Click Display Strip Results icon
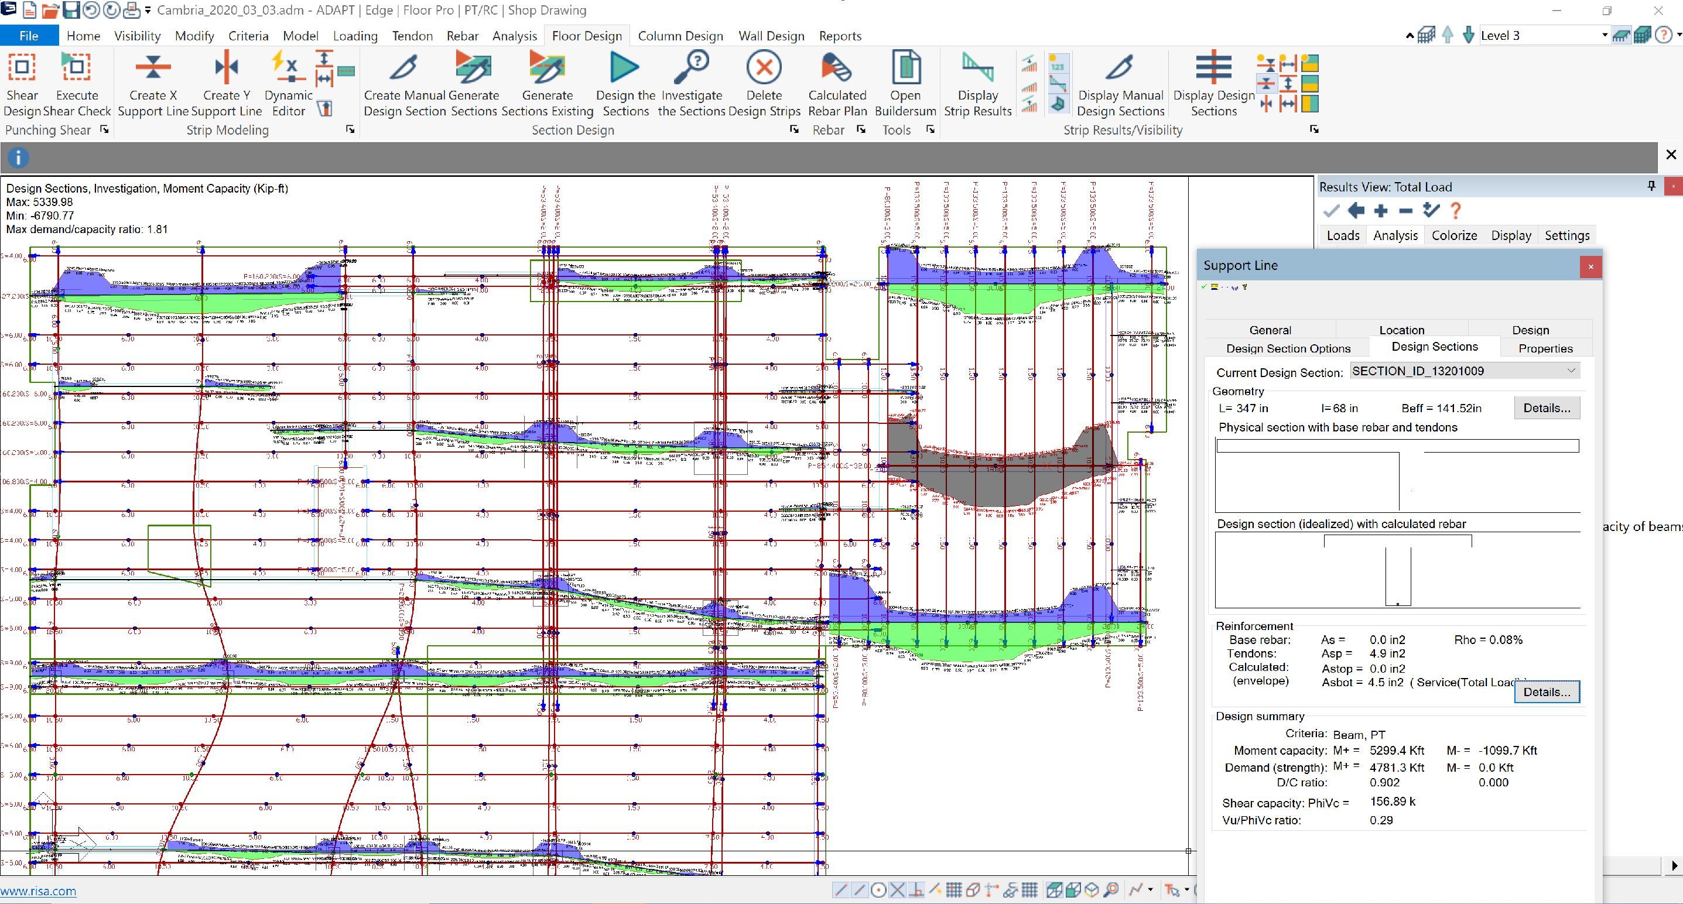The image size is (1683, 904). (x=977, y=67)
